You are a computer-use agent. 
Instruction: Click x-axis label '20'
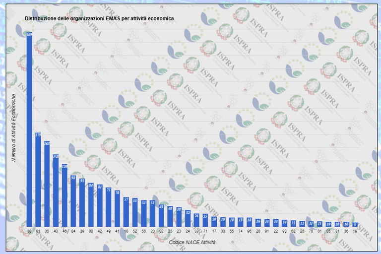[152, 231]
